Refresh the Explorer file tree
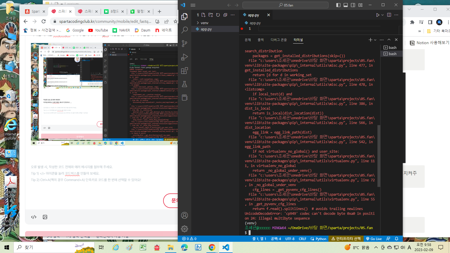 pos(218,15)
